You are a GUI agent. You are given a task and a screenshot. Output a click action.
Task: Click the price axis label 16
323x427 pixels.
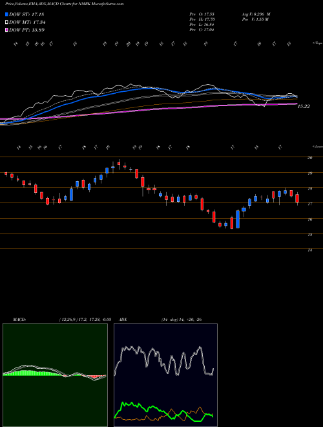click(309, 219)
